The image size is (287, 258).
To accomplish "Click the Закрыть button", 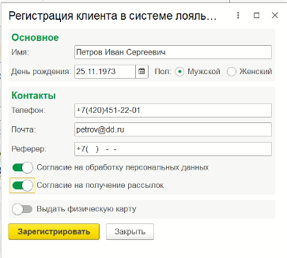I will (130, 231).
